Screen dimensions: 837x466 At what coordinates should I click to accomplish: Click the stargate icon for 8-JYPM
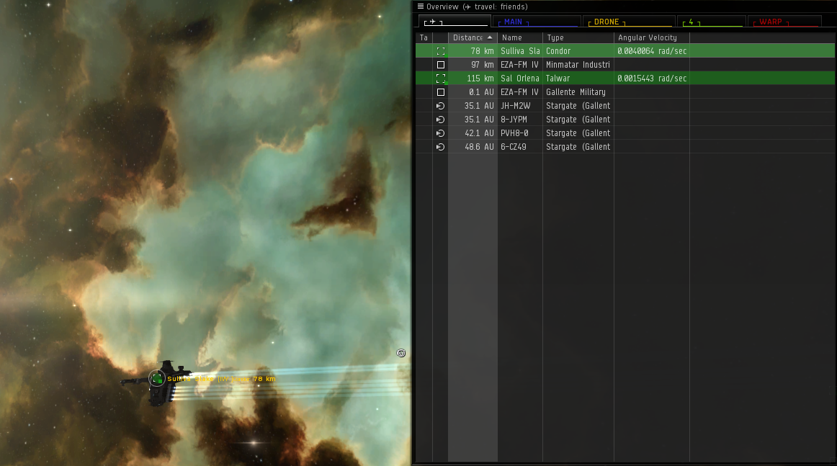(x=440, y=120)
